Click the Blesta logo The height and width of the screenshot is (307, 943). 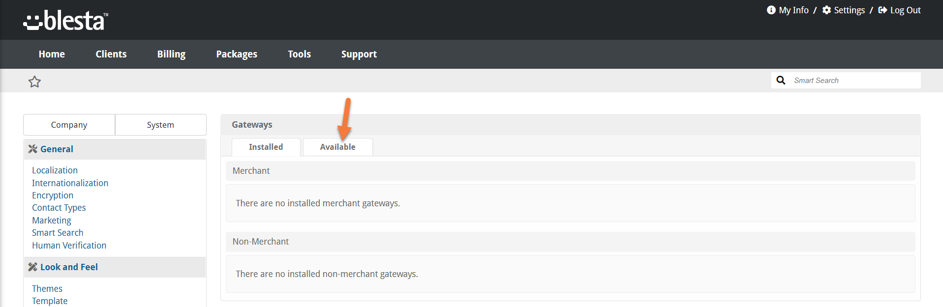65,21
